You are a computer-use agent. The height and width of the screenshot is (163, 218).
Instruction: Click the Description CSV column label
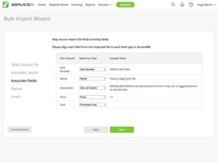[67, 88]
